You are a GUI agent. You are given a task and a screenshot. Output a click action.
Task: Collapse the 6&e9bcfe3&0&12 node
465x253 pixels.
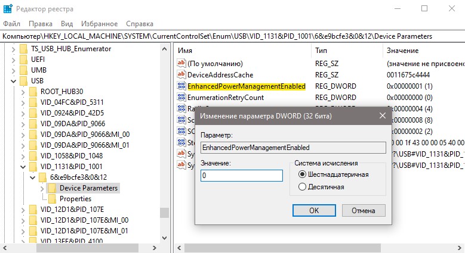(32, 177)
